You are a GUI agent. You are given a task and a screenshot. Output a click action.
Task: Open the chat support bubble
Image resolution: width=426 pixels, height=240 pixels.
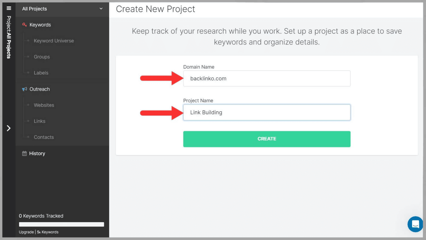click(x=415, y=224)
